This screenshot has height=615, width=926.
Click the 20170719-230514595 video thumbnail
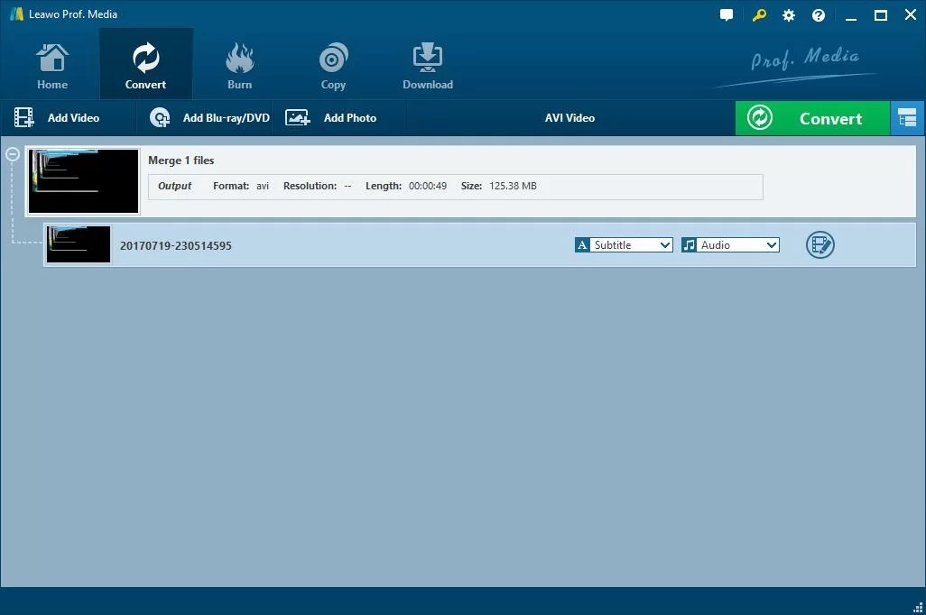[x=78, y=243]
